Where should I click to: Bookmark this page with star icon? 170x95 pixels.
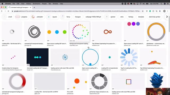point(143,11)
